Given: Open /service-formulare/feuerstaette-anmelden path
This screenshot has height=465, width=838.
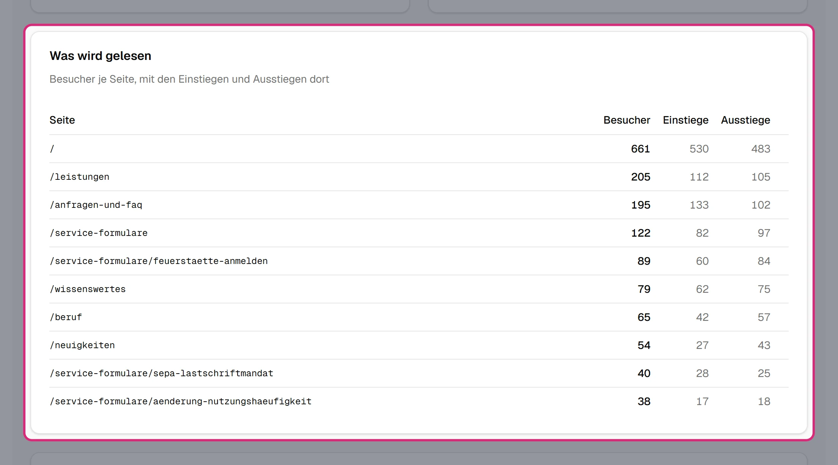Looking at the screenshot, I should click(x=159, y=261).
